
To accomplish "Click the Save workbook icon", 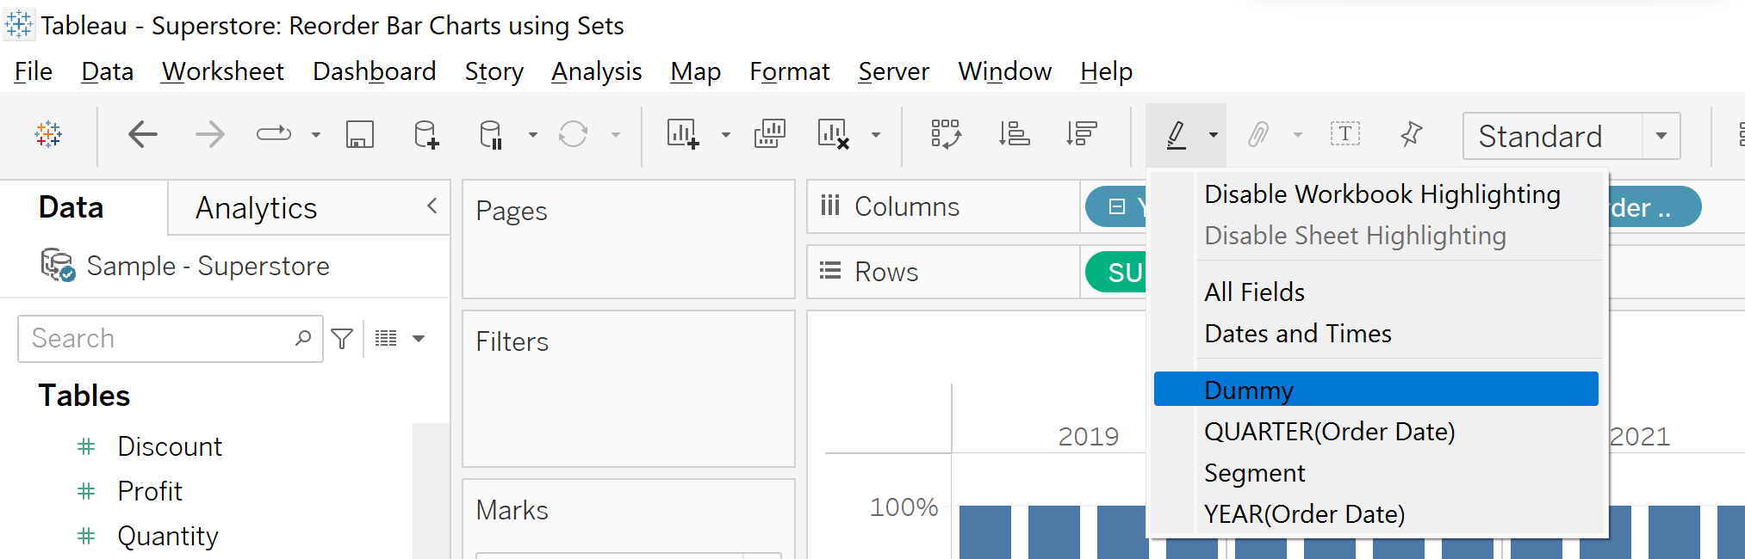I will (x=360, y=134).
